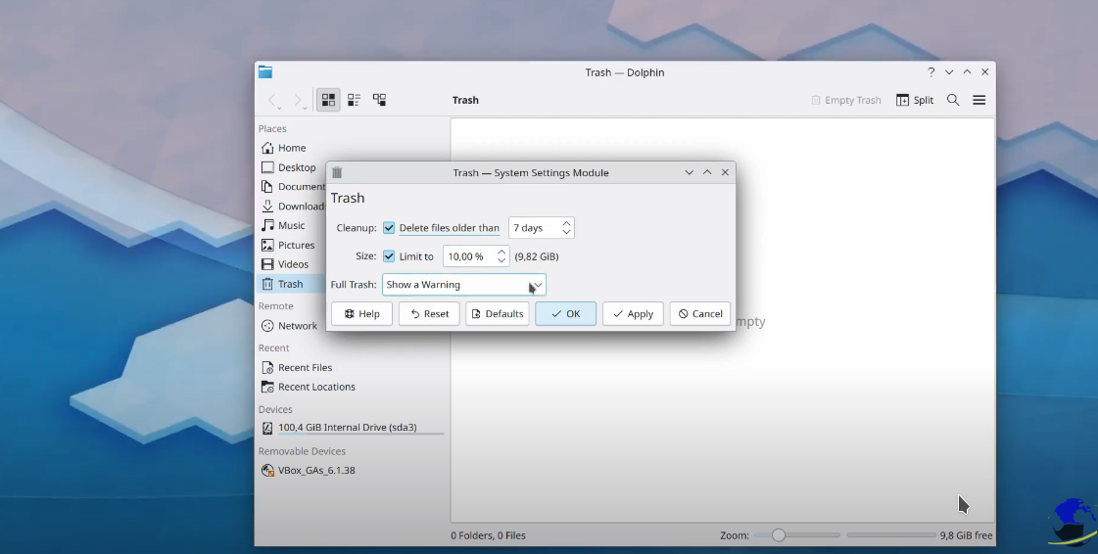The image size is (1098, 554).
Task: Go to Home in Places
Action: click(x=291, y=148)
